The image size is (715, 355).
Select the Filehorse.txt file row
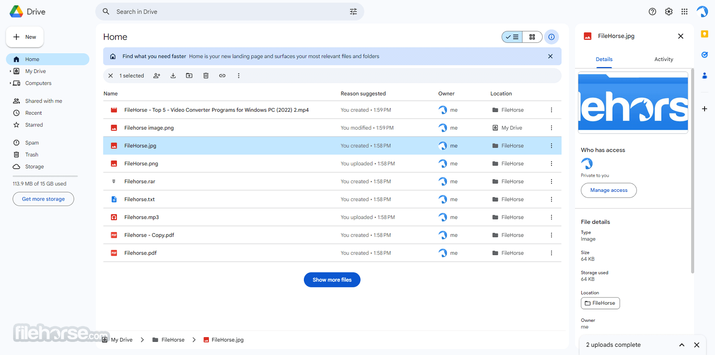pyautogui.click(x=332, y=199)
